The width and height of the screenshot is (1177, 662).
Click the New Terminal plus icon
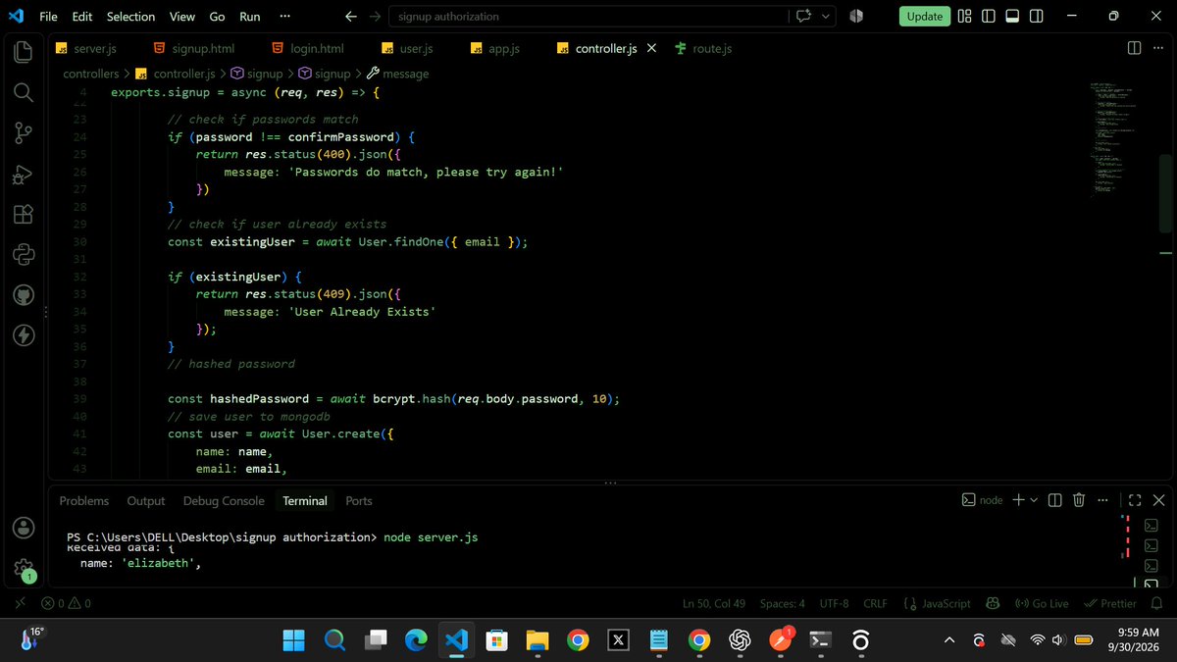(1018, 500)
